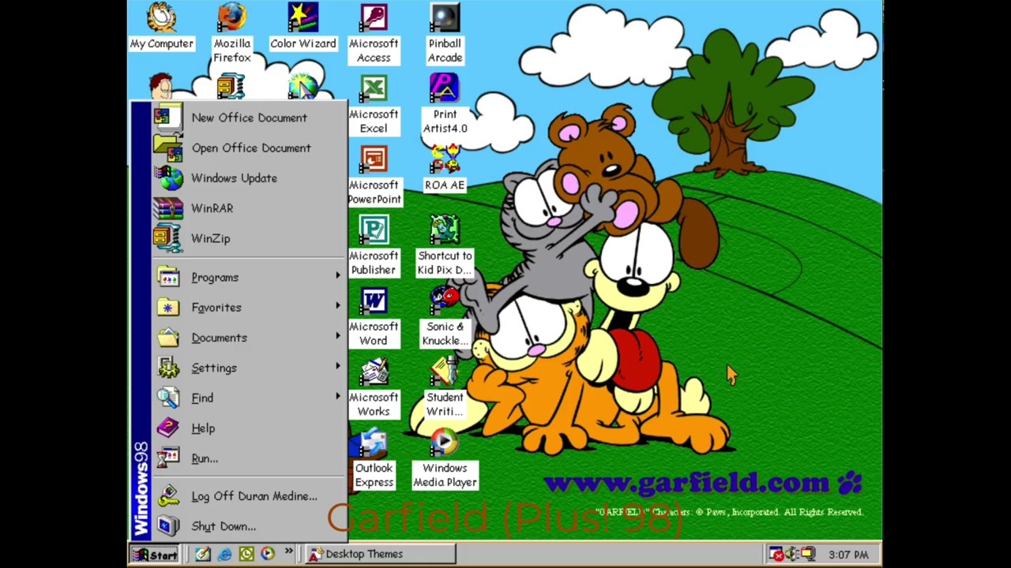Click the ROA AE desktop icon
This screenshot has width=1011, height=568.
pyautogui.click(x=445, y=169)
